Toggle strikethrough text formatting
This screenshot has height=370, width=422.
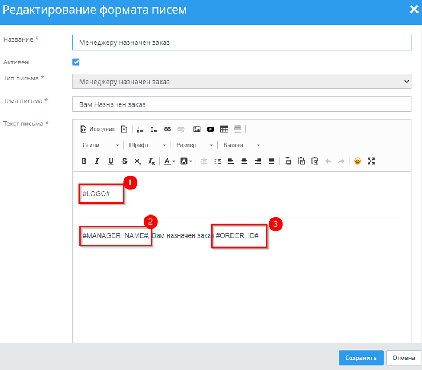tap(124, 161)
